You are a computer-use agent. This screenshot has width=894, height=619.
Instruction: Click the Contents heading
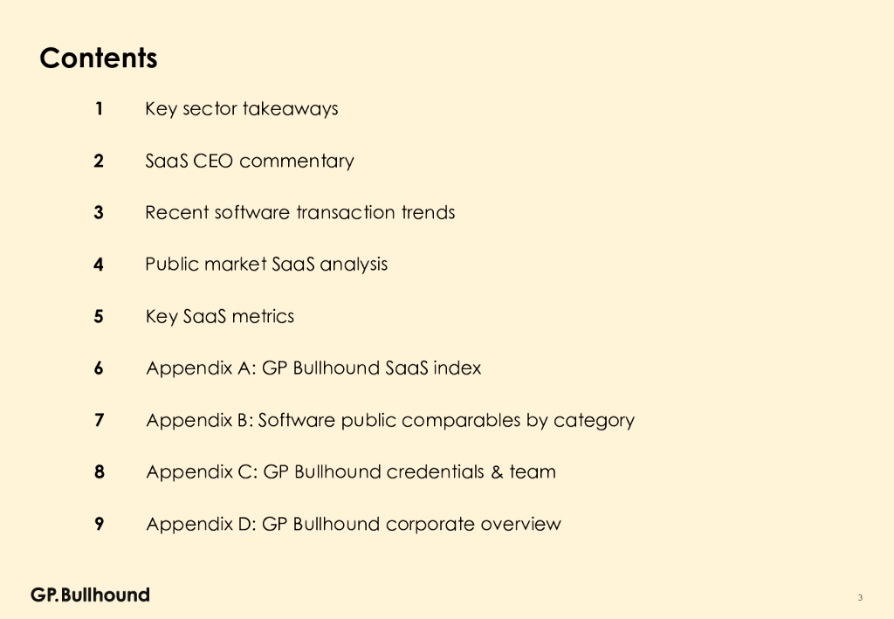99,58
